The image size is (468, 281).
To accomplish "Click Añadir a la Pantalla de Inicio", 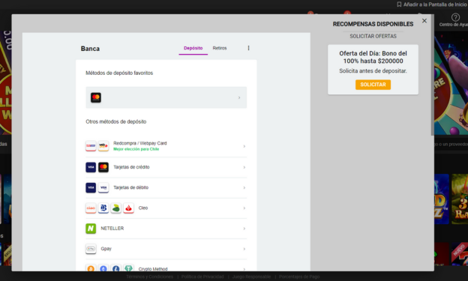I will click(x=435, y=4).
